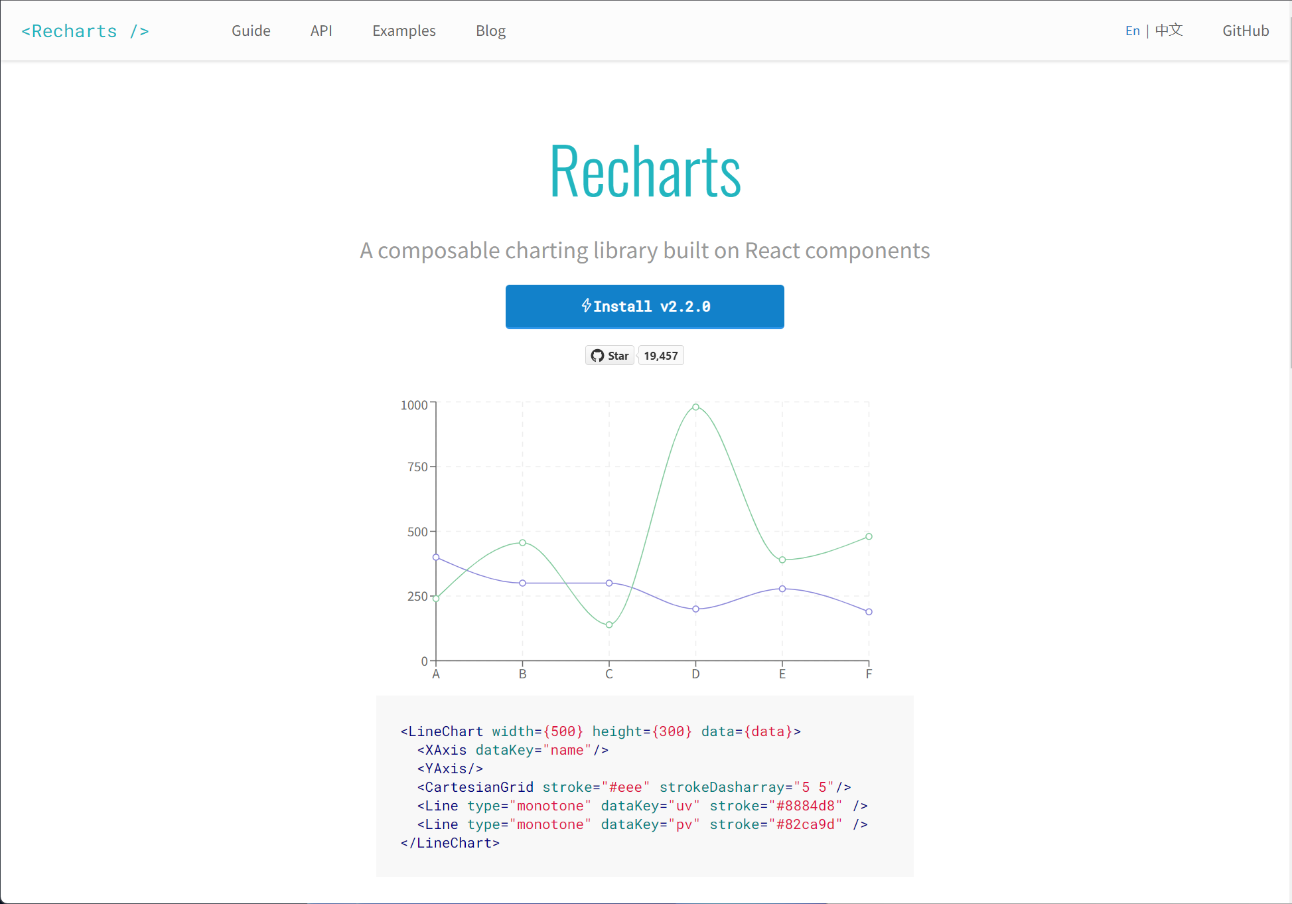Open the API documentation page
Image resolution: width=1292 pixels, height=904 pixels.
pos(321,31)
